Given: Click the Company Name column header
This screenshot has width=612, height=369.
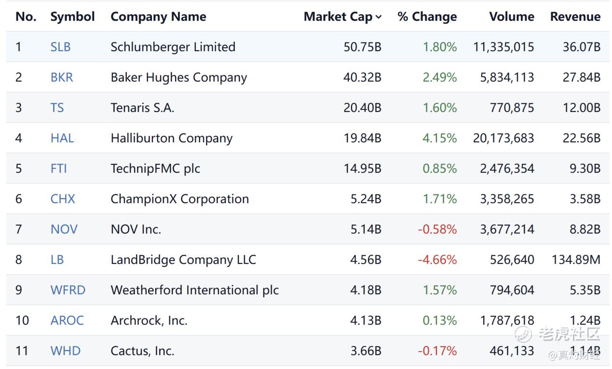Looking at the screenshot, I should click(158, 17).
